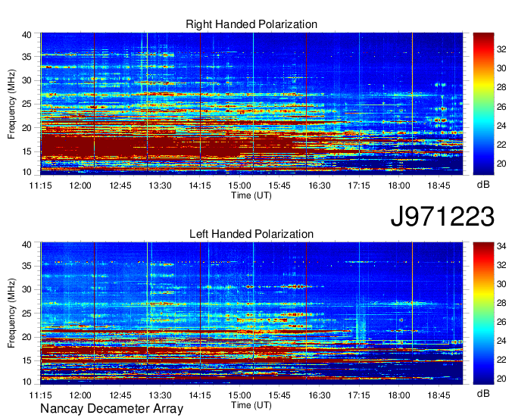Click the 15 MHz tick on Right Handed plot
Image resolution: width=515 pixels, height=418 pixels.
pos(27,151)
